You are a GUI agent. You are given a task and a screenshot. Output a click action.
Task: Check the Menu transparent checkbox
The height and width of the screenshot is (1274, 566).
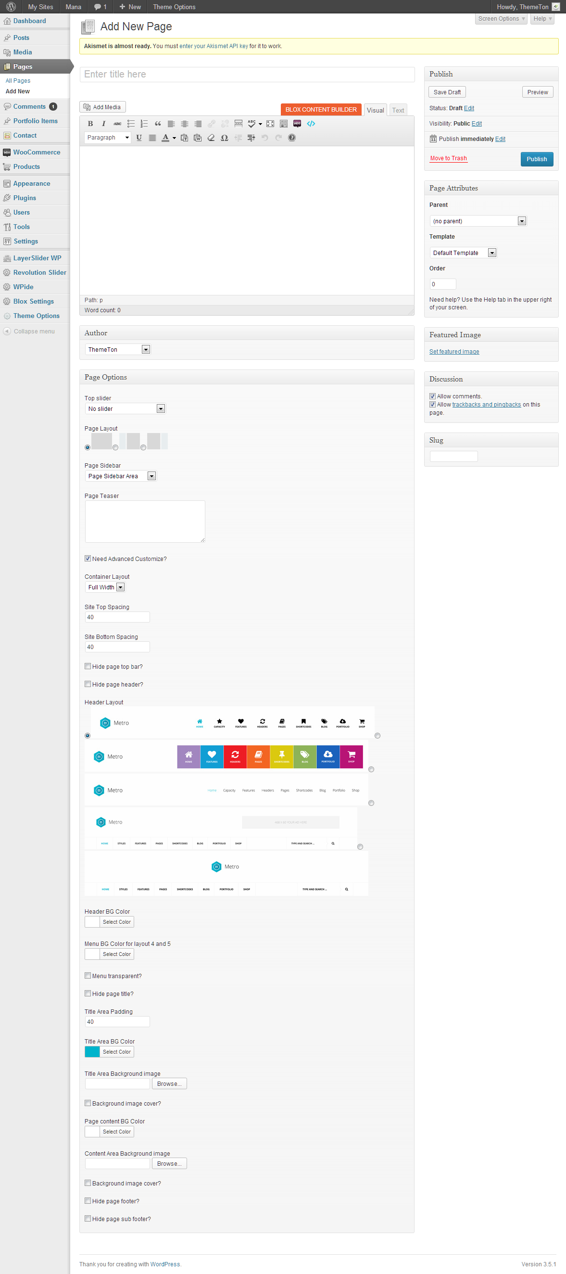(88, 976)
